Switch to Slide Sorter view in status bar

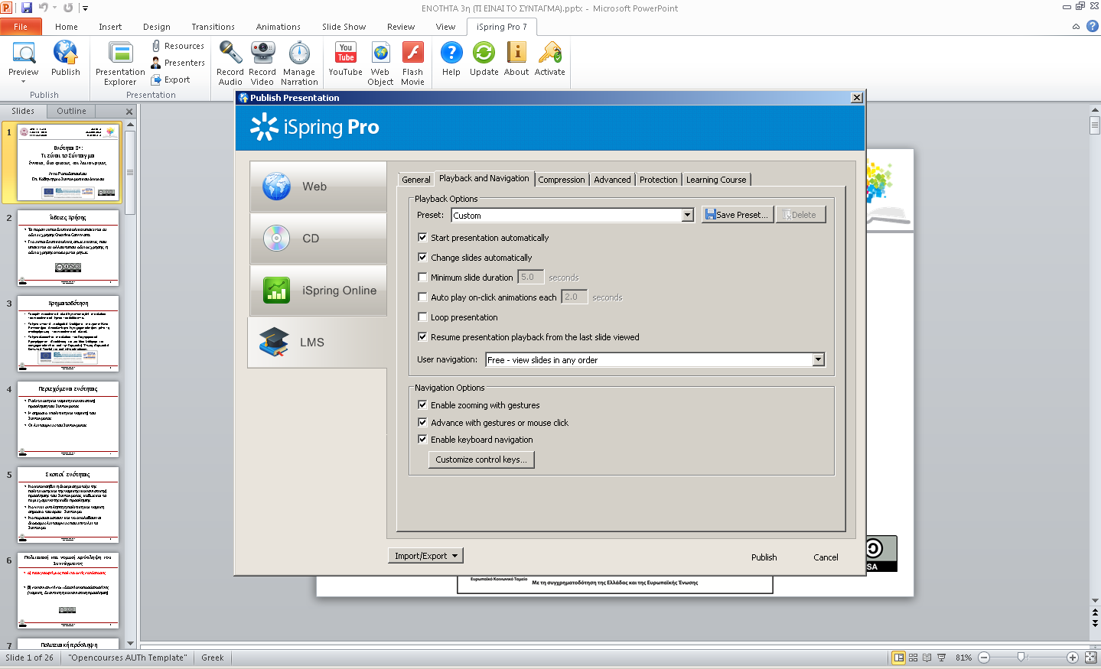pos(913,658)
